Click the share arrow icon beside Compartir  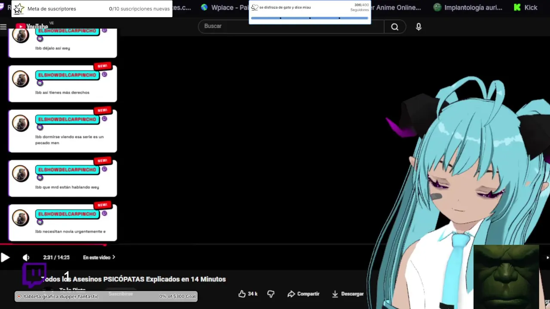point(291,294)
